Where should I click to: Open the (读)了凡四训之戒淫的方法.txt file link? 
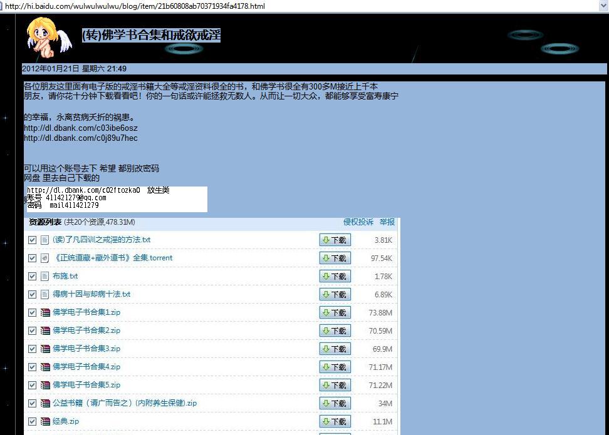click(101, 240)
